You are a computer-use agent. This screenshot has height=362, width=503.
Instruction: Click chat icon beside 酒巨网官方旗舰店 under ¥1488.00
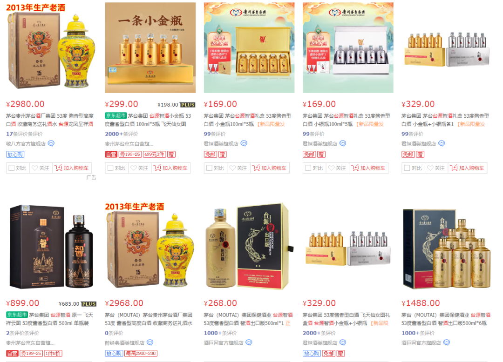click(x=447, y=342)
